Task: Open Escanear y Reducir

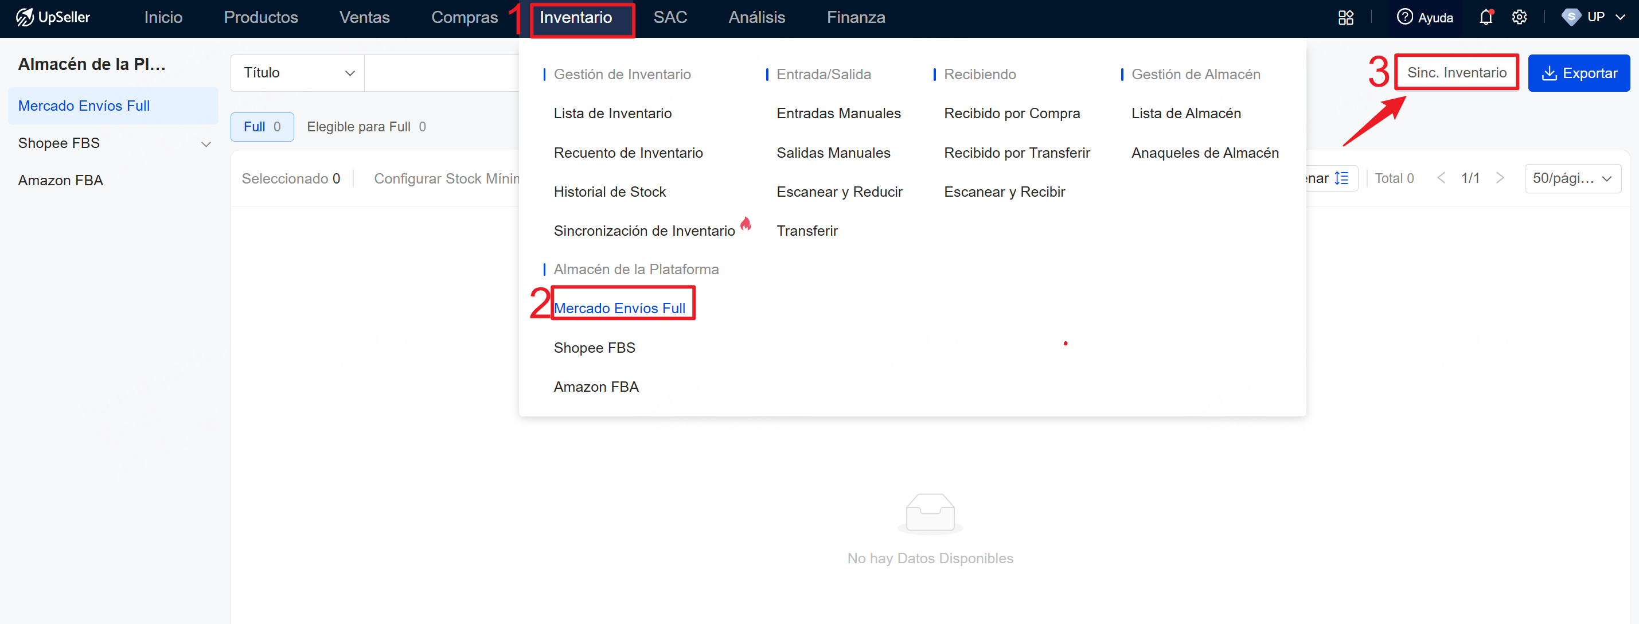Action: [839, 192]
